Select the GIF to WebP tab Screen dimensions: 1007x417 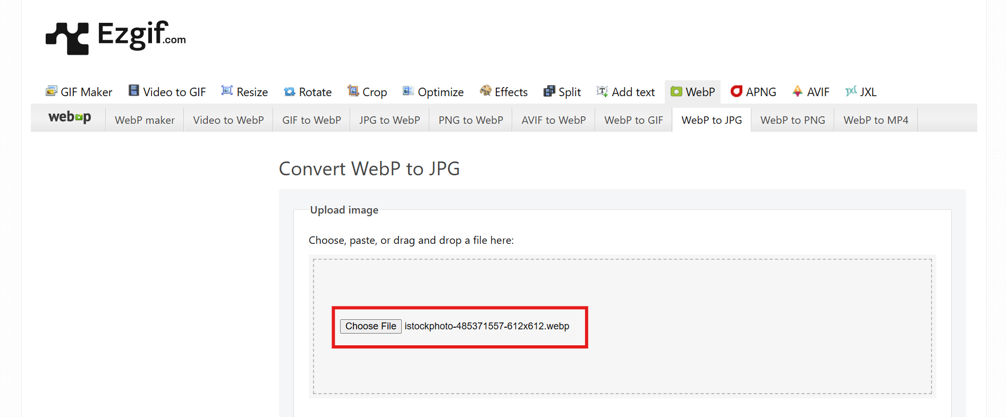pyautogui.click(x=311, y=120)
